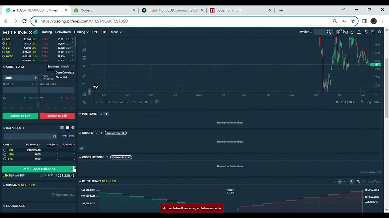Toggle percent scale on the chart
The image size is (389, 218).
(x=362, y=102)
